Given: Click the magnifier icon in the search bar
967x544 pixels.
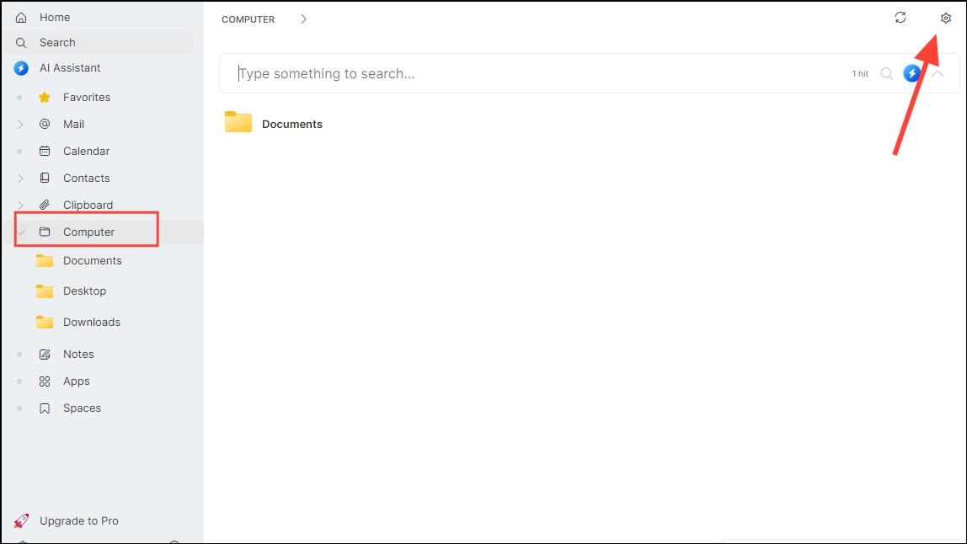Looking at the screenshot, I should (886, 73).
